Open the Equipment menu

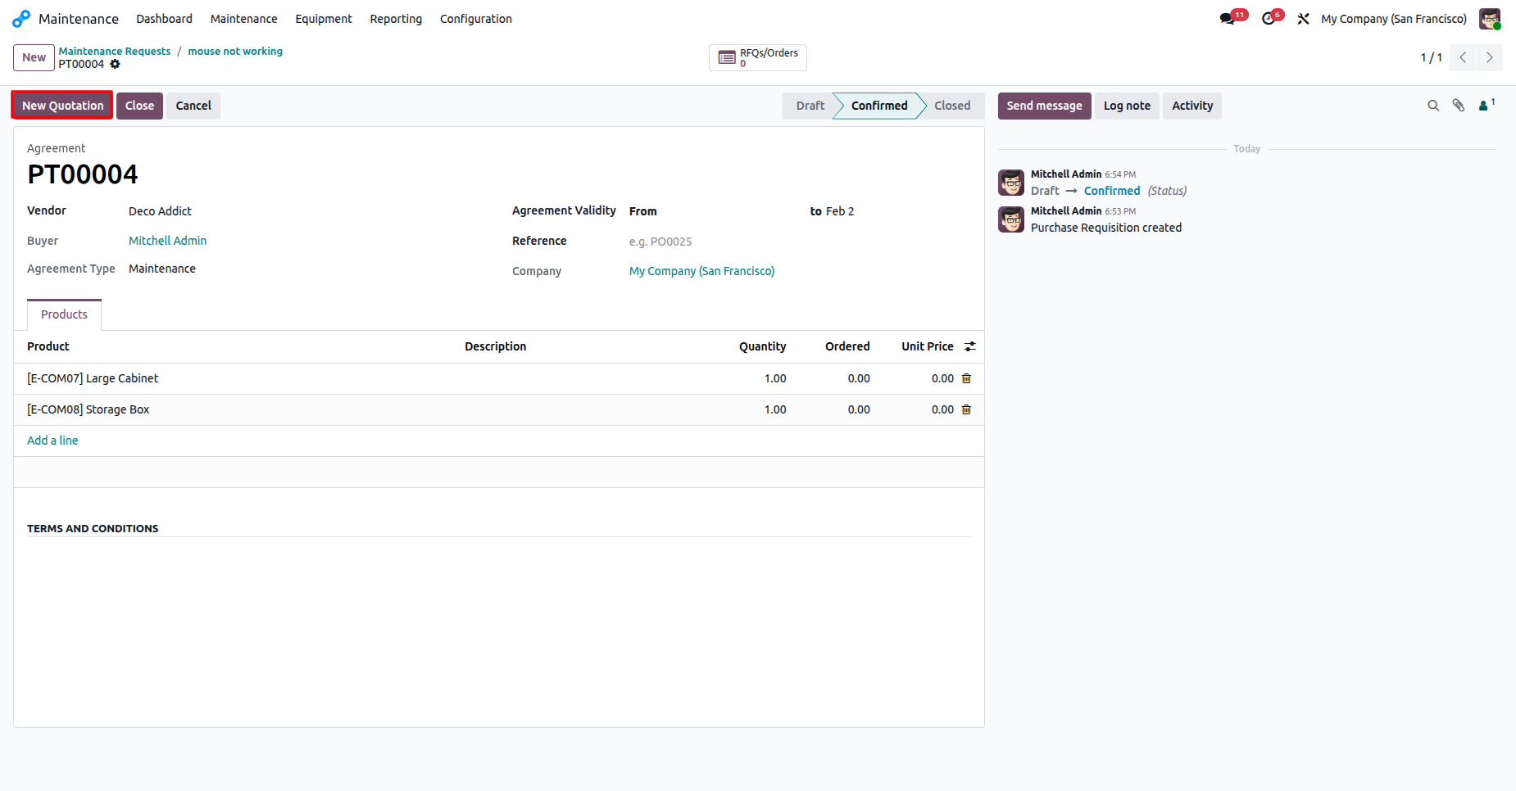324,18
